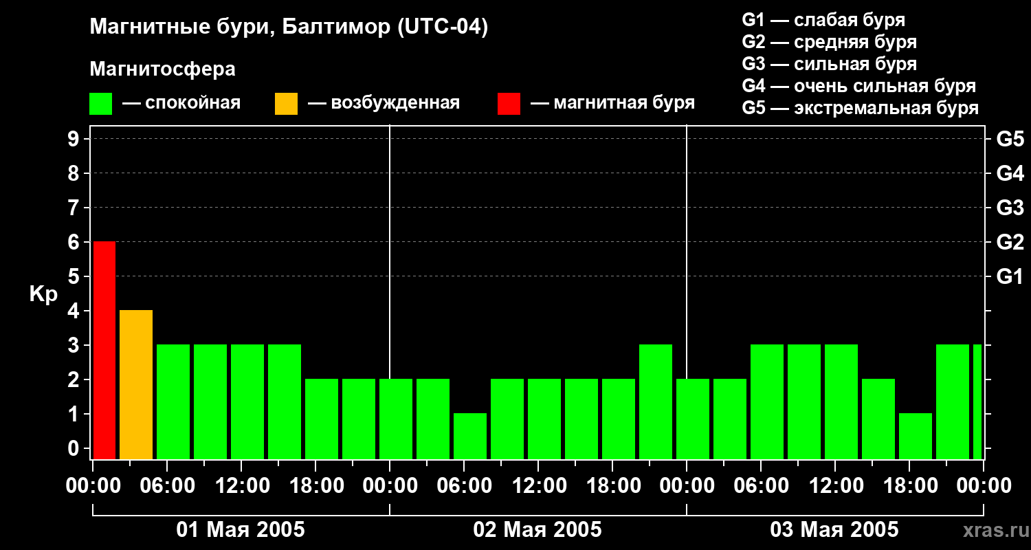Image resolution: width=1031 pixels, height=550 pixels.
Task: Click the 06:00 time label above «01 Мая 2005»
Action: point(167,486)
